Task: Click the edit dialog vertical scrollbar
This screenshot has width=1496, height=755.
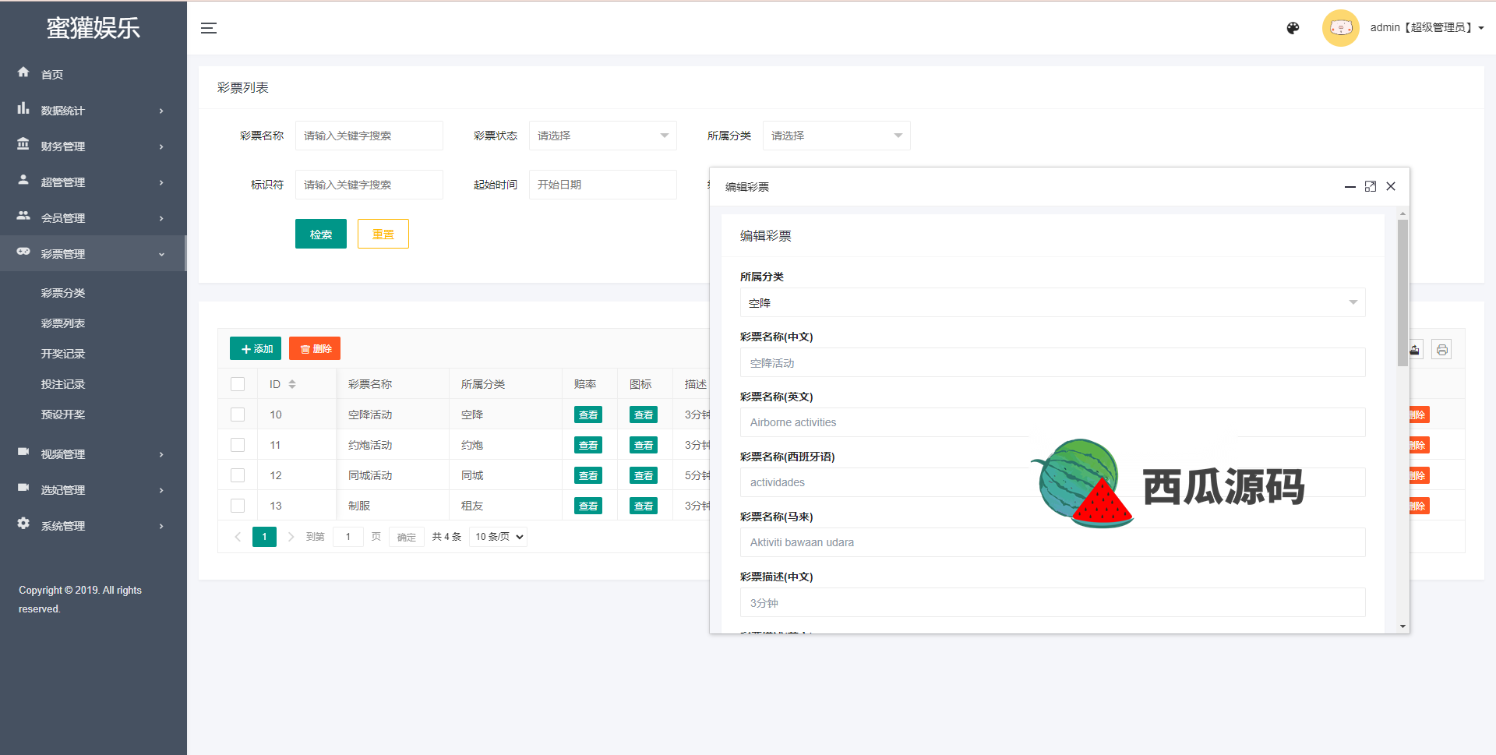Action: pyautogui.click(x=1402, y=292)
